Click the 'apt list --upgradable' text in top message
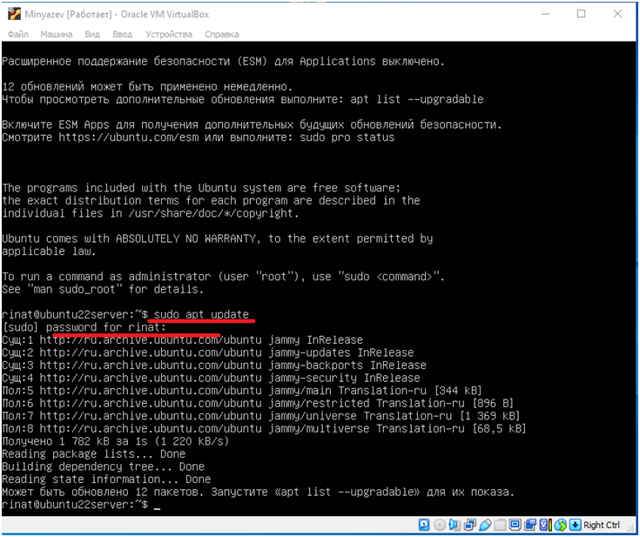The height and width of the screenshot is (537, 640). 417,99
